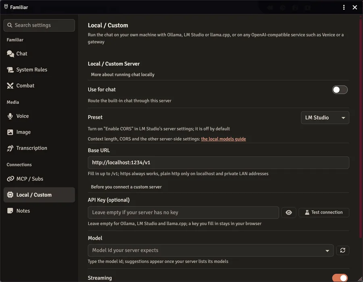Expand More about running chat locally

point(123,75)
